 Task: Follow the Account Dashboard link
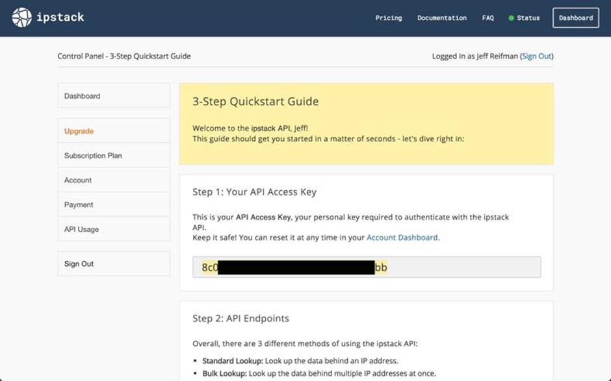click(x=402, y=238)
